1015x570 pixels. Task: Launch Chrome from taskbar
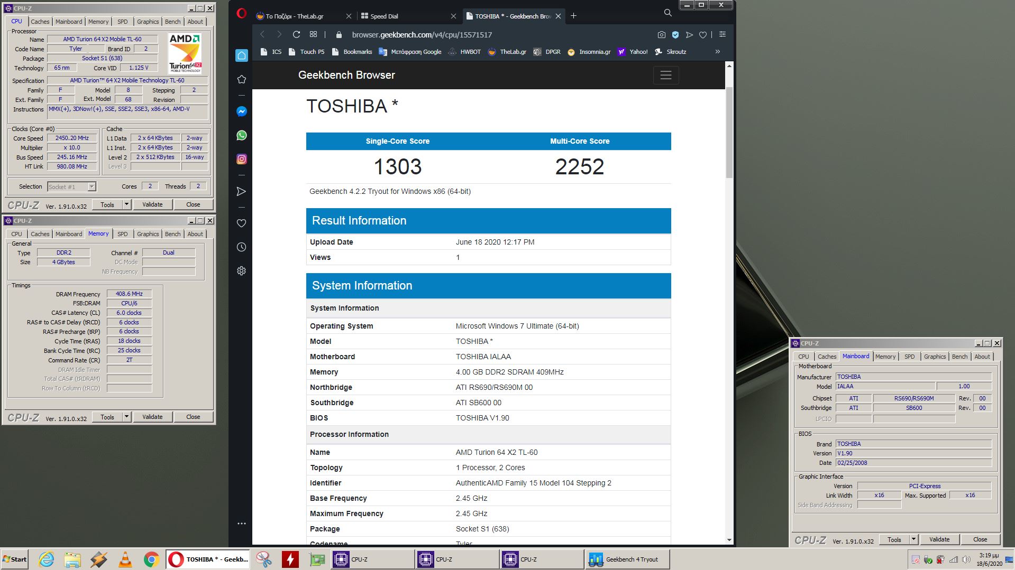point(151,559)
